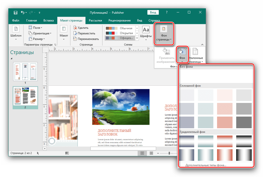Viewport: 263px width, 177px height.
Task: Switch to the Рассылки tab
Action: point(96,20)
